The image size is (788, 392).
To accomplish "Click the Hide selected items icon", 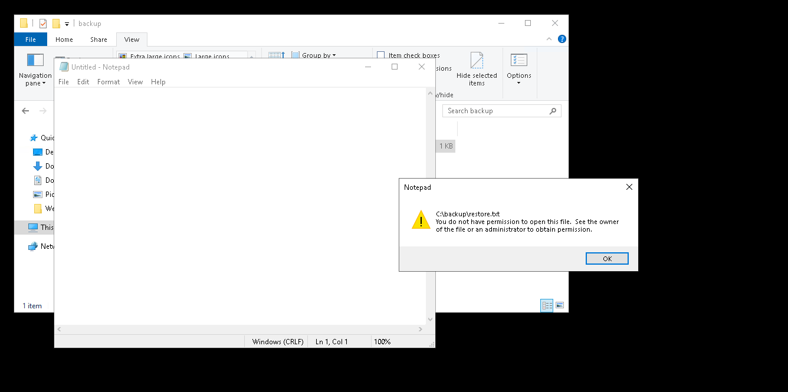I will point(477,61).
